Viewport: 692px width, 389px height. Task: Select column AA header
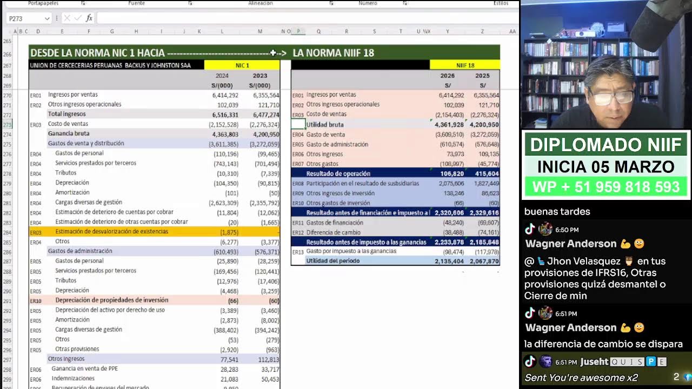point(512,31)
